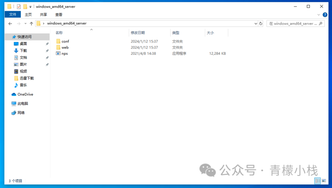
Task: Click the date of conf folder
Action: (144, 41)
